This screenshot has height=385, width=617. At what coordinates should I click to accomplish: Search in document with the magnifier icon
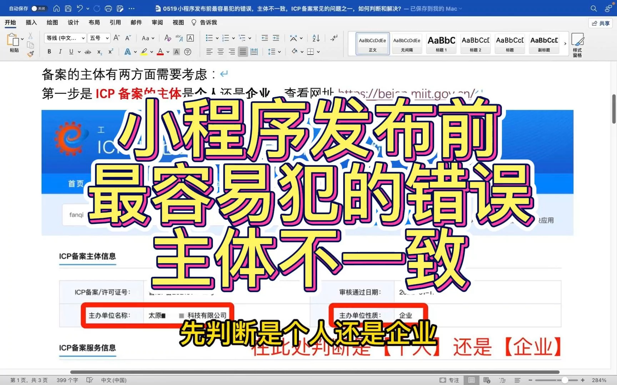[593, 9]
